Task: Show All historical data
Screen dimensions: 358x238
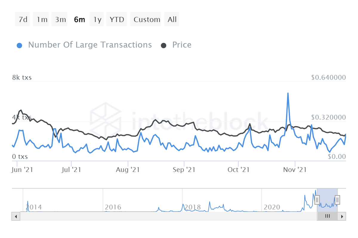Action: tap(172, 19)
